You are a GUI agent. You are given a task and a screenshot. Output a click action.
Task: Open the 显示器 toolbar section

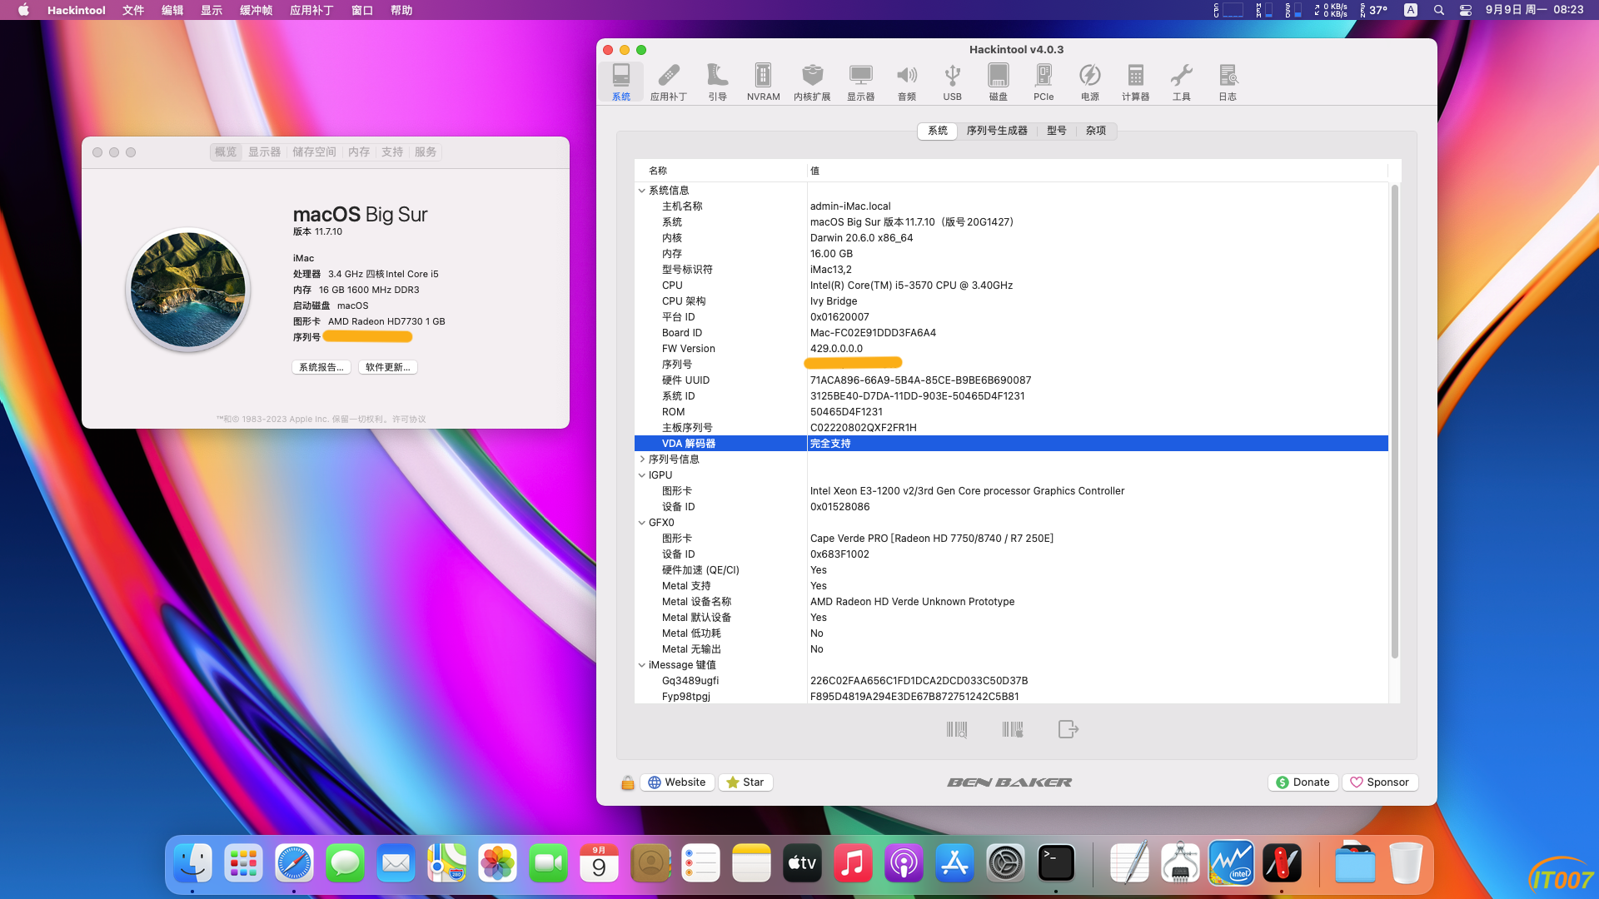(860, 82)
